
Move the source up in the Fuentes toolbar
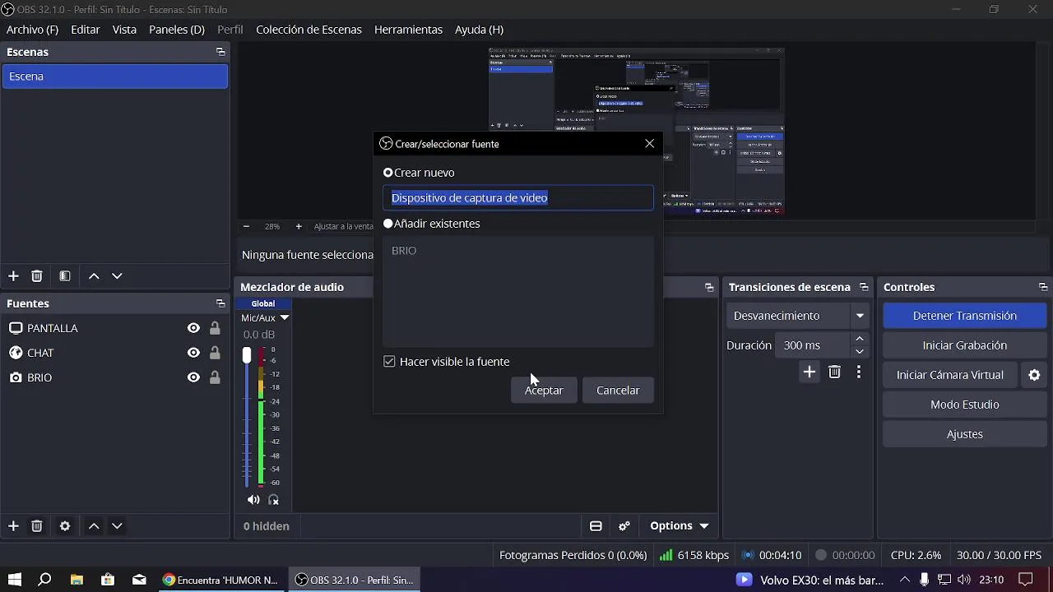coord(94,526)
